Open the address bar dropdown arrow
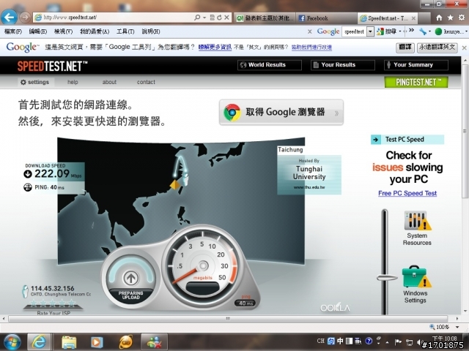 click(x=204, y=18)
